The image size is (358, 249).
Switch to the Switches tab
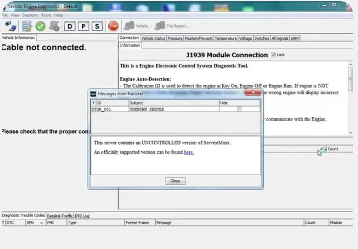(262, 38)
